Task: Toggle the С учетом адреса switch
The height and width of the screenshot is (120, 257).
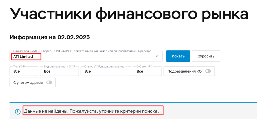Action: click(x=49, y=82)
